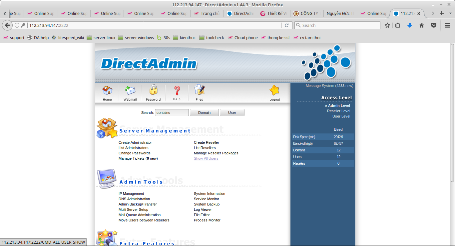Viewport: 455px width, 246px height.
Task: Click the Domain search button
Action: tap(204, 113)
